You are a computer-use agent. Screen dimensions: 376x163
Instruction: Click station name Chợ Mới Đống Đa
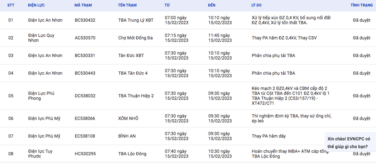[x=135, y=38]
